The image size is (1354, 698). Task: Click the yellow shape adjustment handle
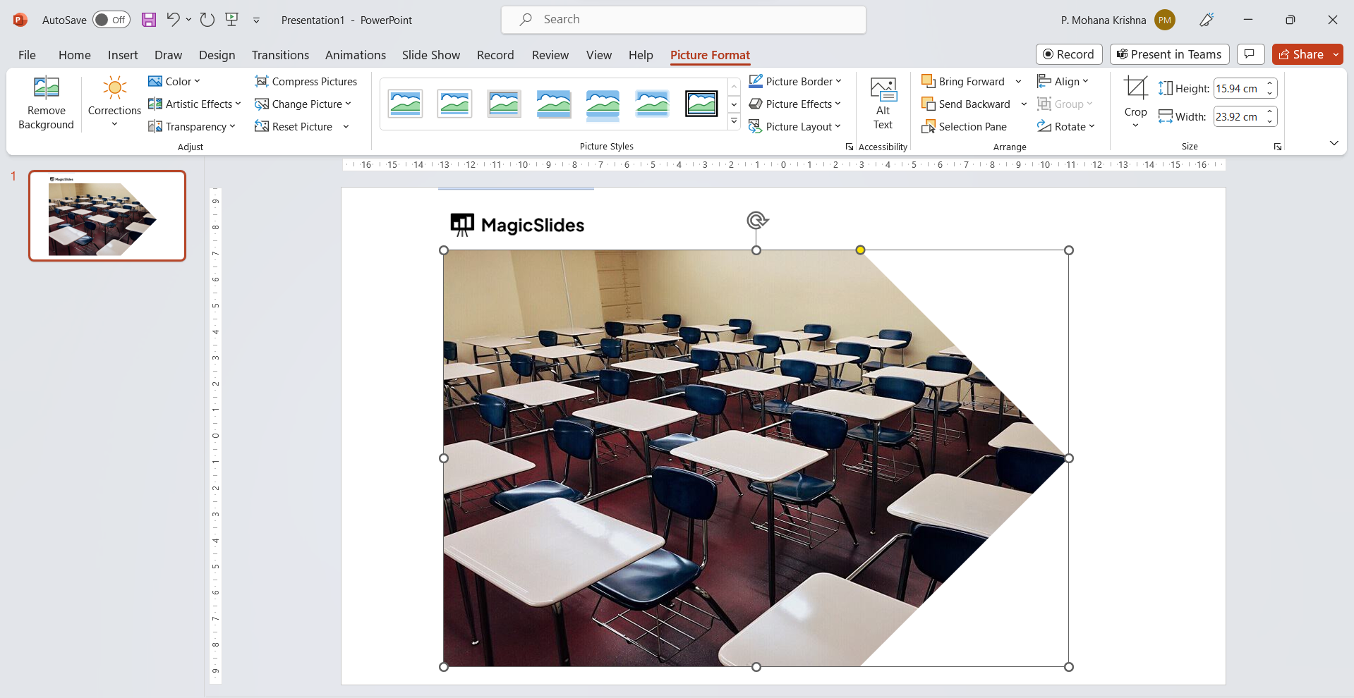tap(860, 250)
